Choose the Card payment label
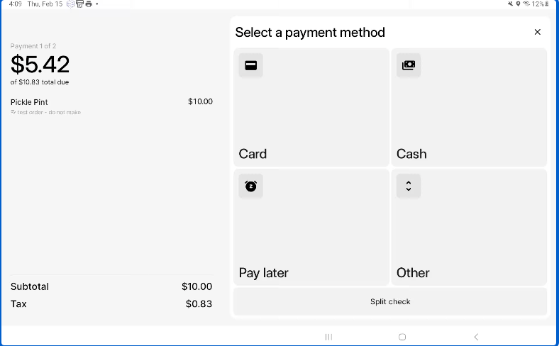559x346 pixels. coord(253,154)
